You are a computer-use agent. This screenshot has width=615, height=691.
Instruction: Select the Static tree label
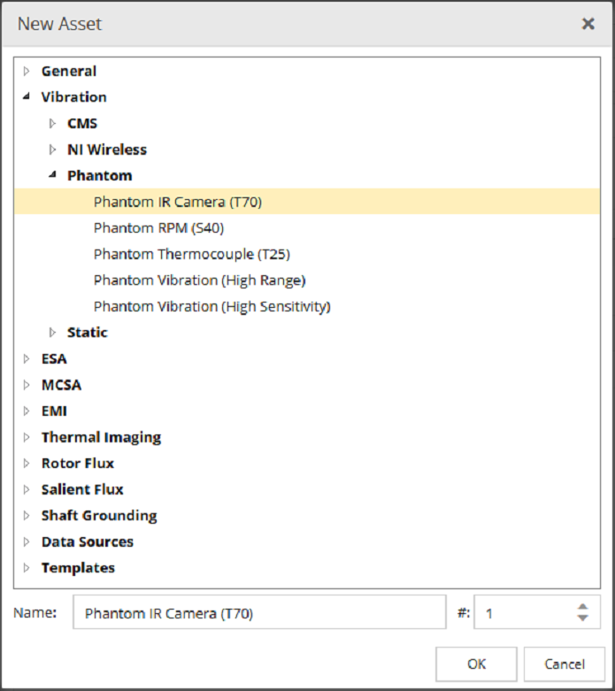[x=88, y=333]
